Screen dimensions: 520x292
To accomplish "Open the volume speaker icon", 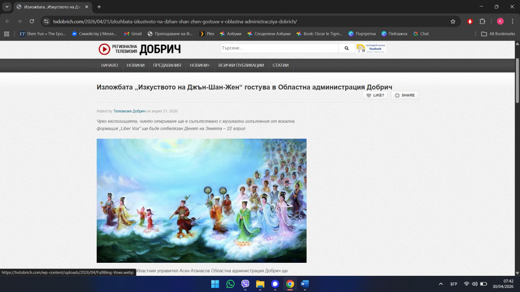I will click(474, 284).
